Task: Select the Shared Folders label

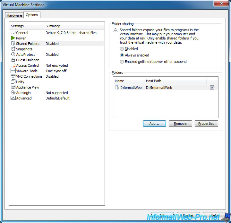Action: (x=28, y=44)
